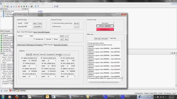
Task: Click Copy icon in iMPACT toolbar
Action: 14,6
